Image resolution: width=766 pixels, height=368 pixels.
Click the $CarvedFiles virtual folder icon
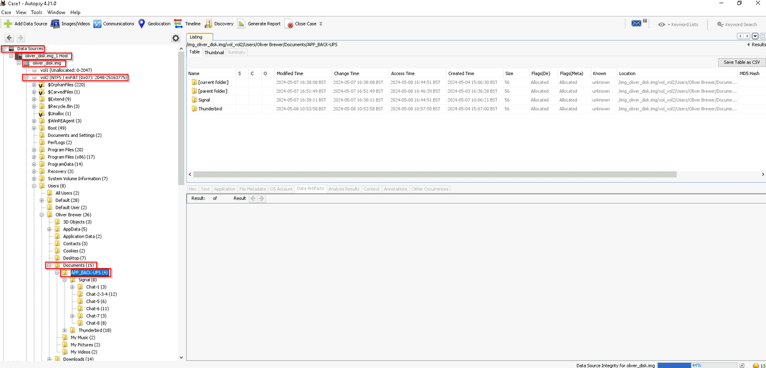(42, 92)
